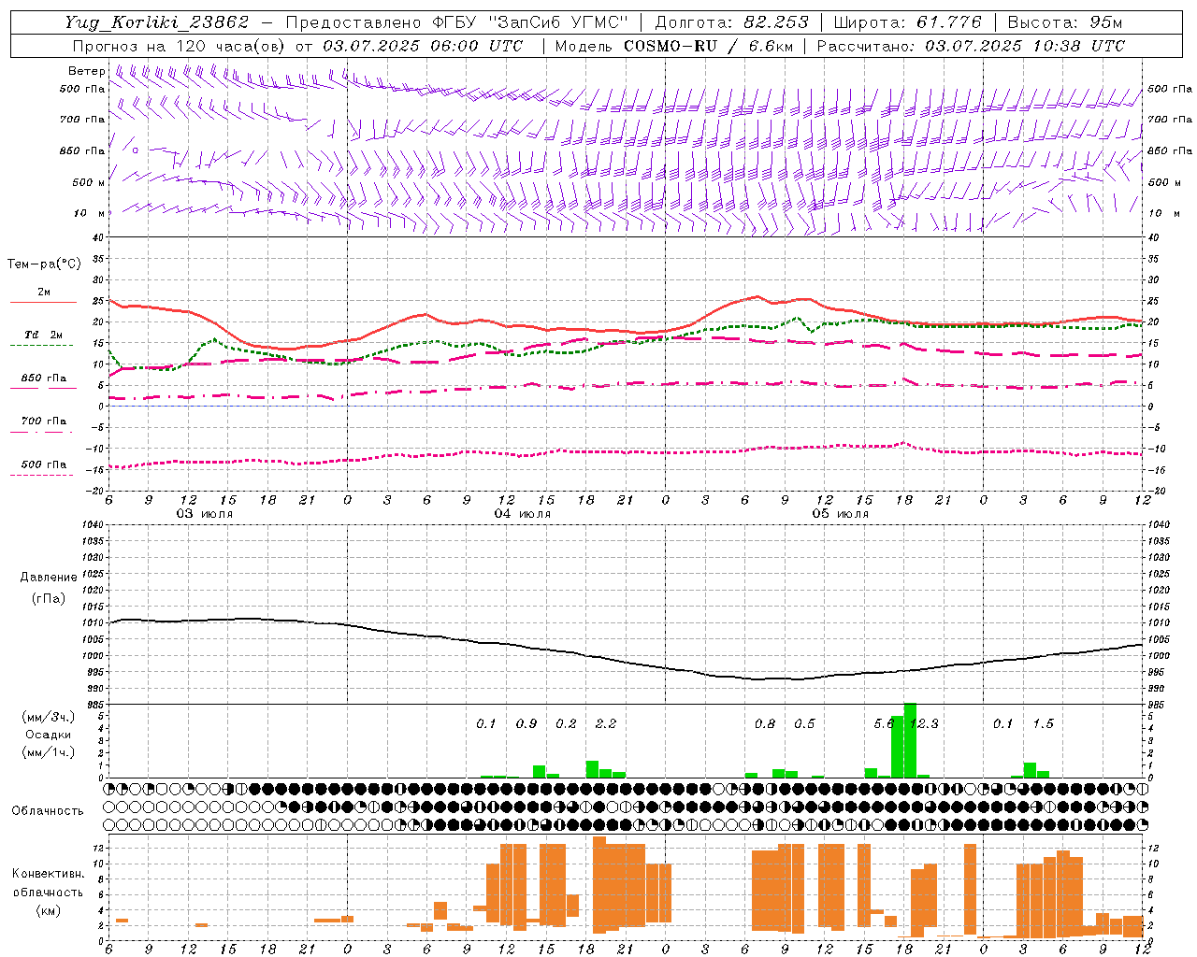The image size is (1197, 957).
Task: Click the 'Давление' pressure panel label
Action: click(49, 578)
